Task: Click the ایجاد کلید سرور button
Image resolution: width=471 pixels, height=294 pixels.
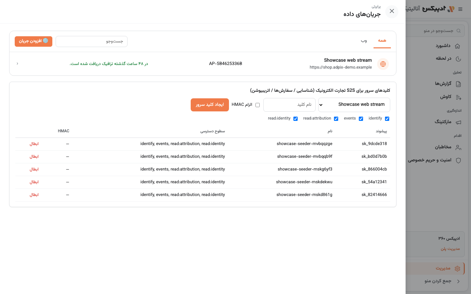Action: 210,105
